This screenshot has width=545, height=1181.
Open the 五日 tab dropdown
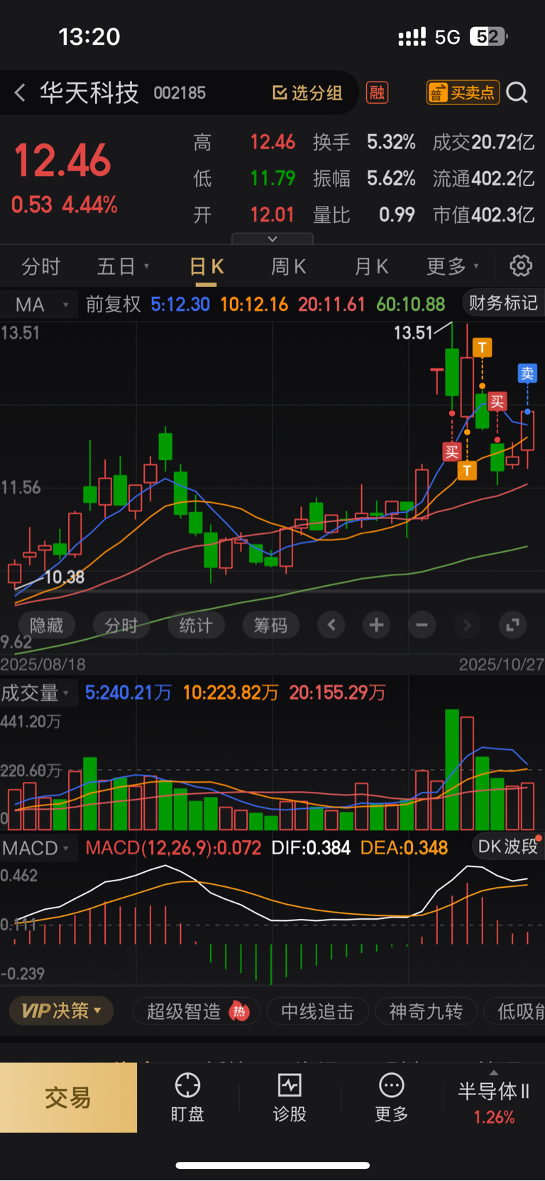pyautogui.click(x=123, y=267)
